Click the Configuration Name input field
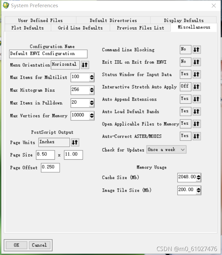This screenshot has height=255, width=222. tap(48, 54)
